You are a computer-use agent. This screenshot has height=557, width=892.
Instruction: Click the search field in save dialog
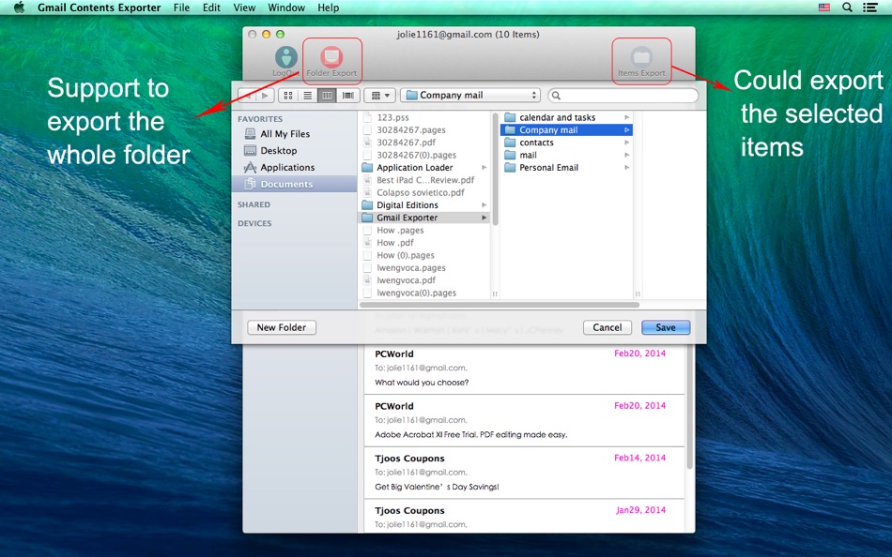click(623, 96)
